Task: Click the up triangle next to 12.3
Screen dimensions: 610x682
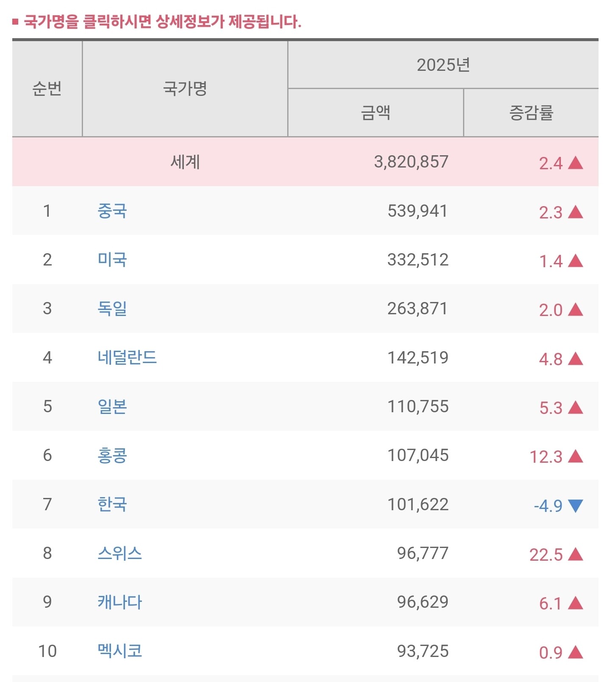Action: point(575,457)
